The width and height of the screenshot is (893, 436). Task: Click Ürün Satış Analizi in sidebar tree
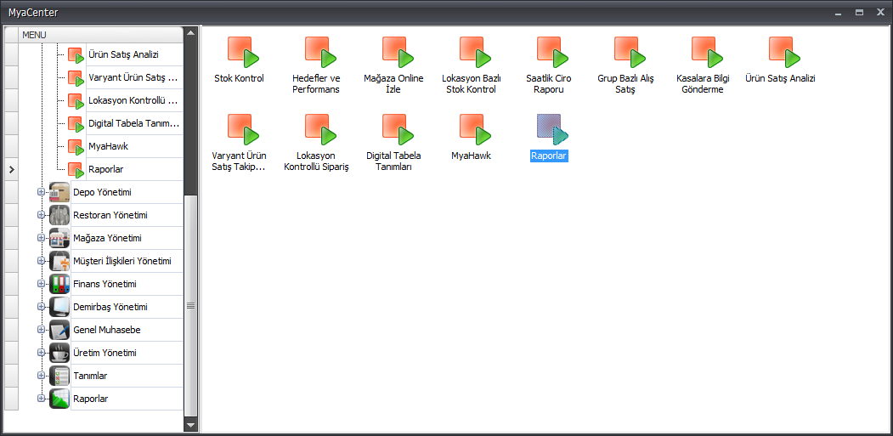point(123,54)
